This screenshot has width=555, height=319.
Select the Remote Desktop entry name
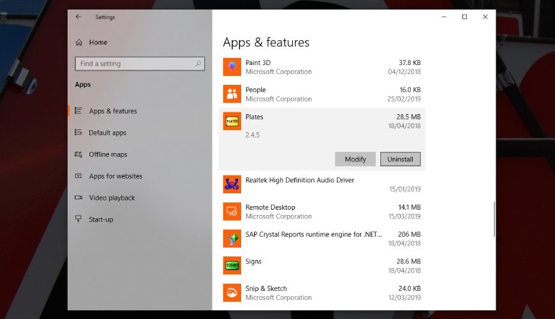click(x=270, y=207)
